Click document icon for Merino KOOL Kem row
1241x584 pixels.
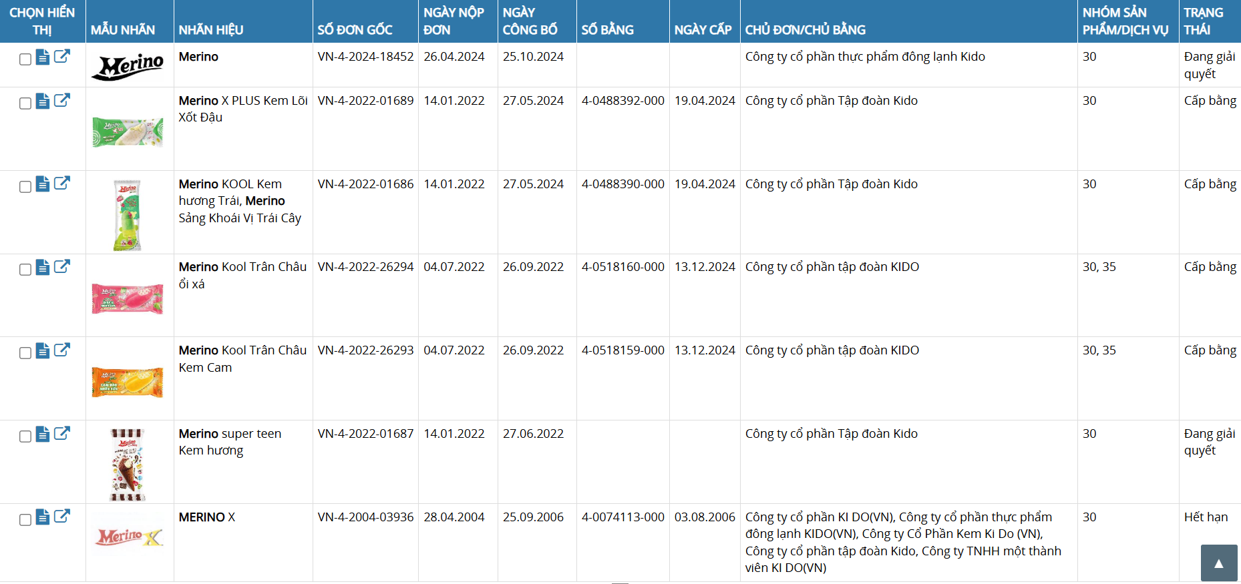click(x=43, y=184)
